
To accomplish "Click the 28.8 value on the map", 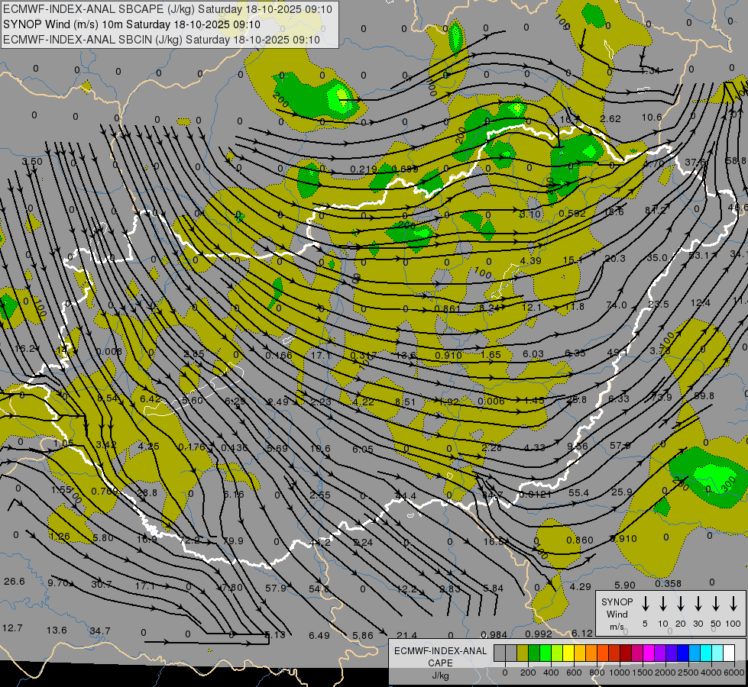I will (x=147, y=492).
